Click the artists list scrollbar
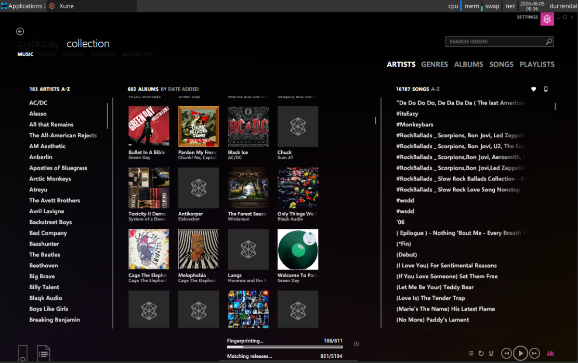Viewport: 578px width, 363px height. (107, 116)
